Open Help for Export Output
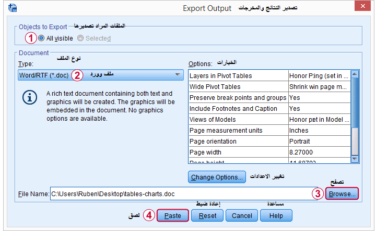The height and width of the screenshot is (231, 376). 276,215
